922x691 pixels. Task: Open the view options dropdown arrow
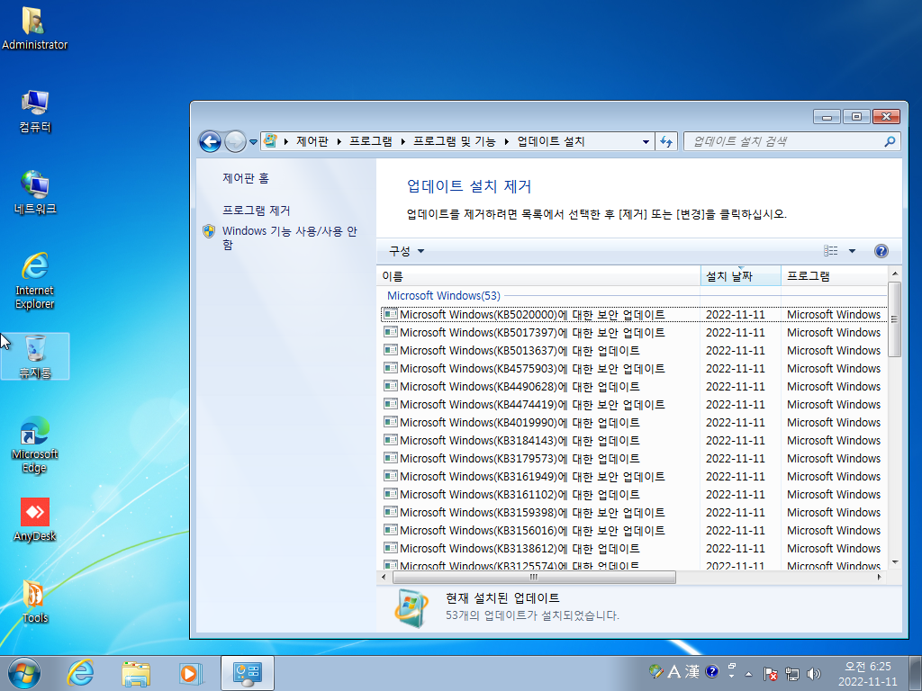tap(852, 251)
